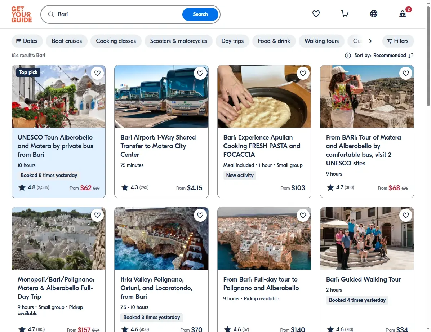Click the 'From $4.15' price

189,188
